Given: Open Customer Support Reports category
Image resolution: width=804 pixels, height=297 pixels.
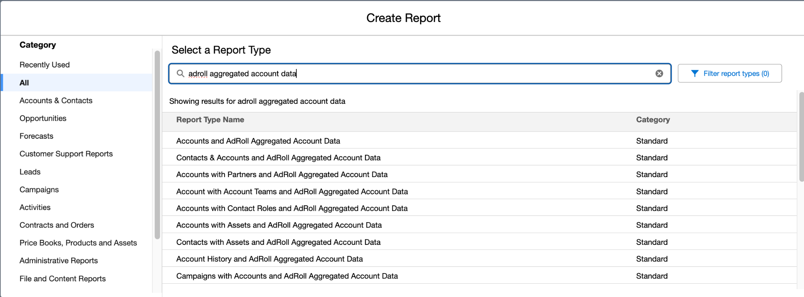Looking at the screenshot, I should click(66, 154).
